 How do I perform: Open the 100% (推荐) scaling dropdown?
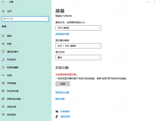click(78, 28)
